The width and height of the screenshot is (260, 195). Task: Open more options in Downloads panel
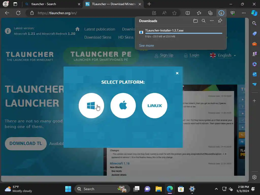[x=212, y=21]
